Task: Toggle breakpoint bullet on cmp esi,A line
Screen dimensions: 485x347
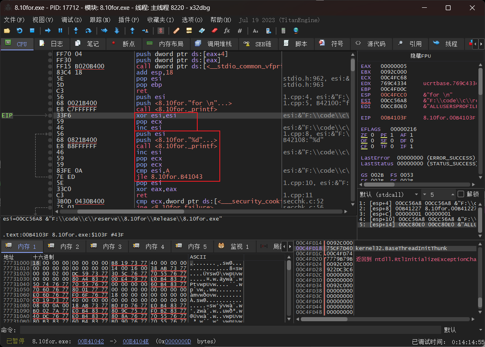Action: (50, 171)
